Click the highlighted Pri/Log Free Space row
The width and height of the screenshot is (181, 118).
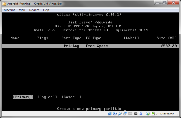90,46
